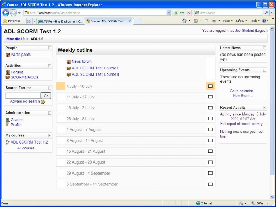This screenshot has width=276, height=207.
Task: Click the vertical scrollbar down arrow
Action: click(x=272, y=197)
